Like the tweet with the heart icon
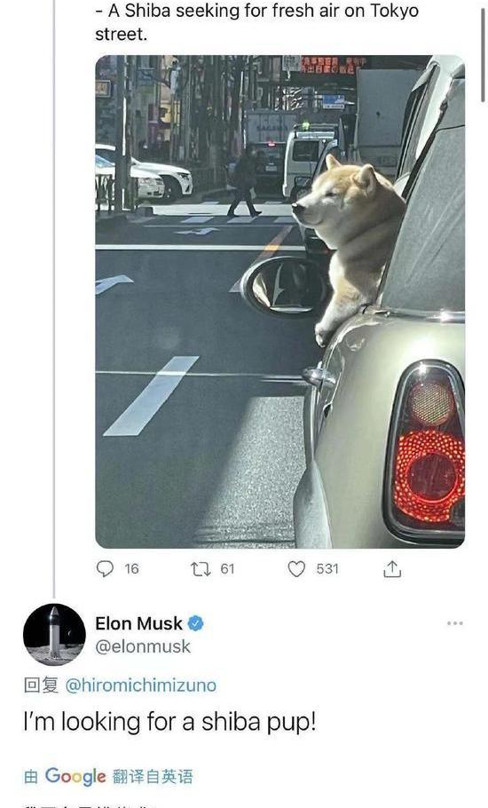 click(x=296, y=569)
